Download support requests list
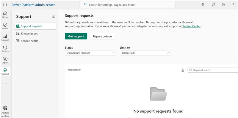238x118 pixels. (x=183, y=70)
